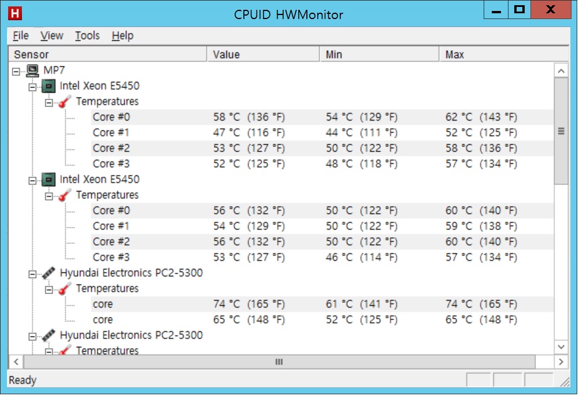
Task: Click the max value 59 °C (138 °F)
Action: click(x=481, y=226)
